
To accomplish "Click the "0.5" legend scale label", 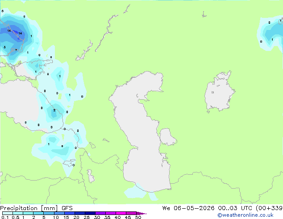I will pyautogui.click(x=15, y=217).
